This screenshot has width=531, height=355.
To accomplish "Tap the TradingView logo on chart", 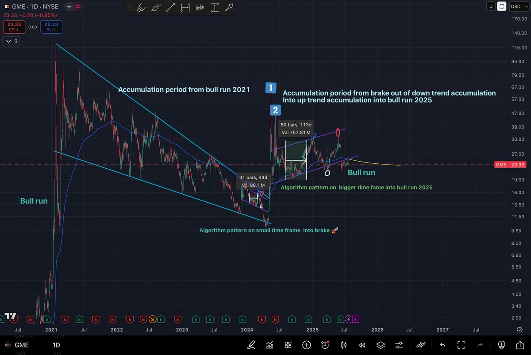I will [10, 316].
